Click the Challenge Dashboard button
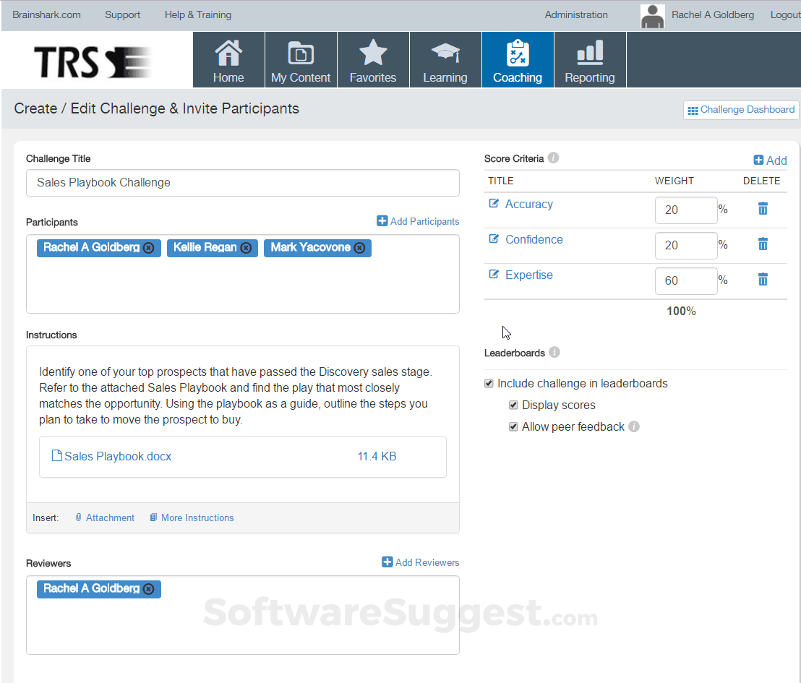This screenshot has height=683, width=801. [x=741, y=110]
